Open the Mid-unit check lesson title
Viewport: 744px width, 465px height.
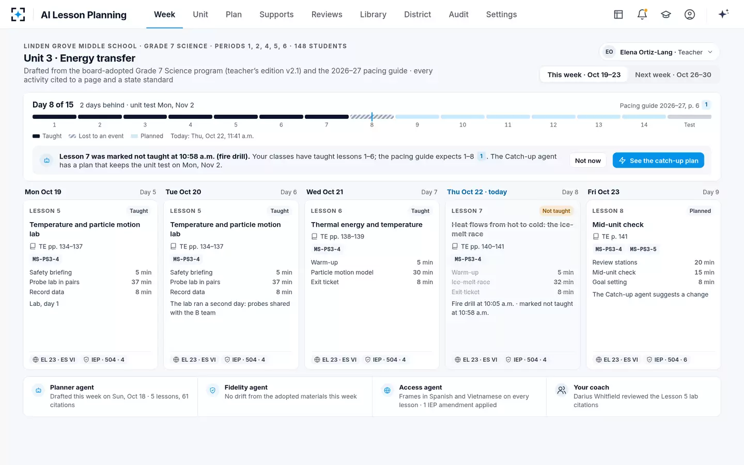coord(618,225)
